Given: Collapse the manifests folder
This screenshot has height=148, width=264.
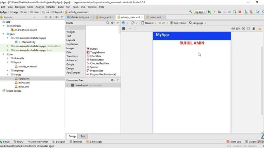Looking at the screenshot, I should pyautogui.click(x=4, y=26).
